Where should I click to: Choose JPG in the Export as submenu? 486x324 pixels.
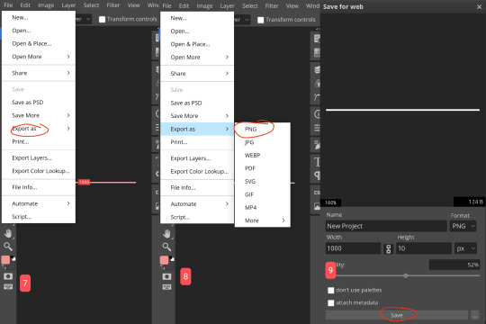tap(263, 142)
